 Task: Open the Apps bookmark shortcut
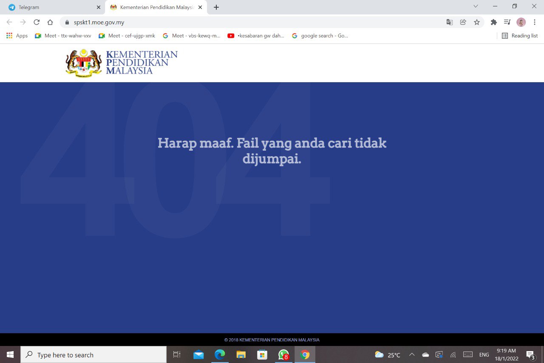coord(17,36)
